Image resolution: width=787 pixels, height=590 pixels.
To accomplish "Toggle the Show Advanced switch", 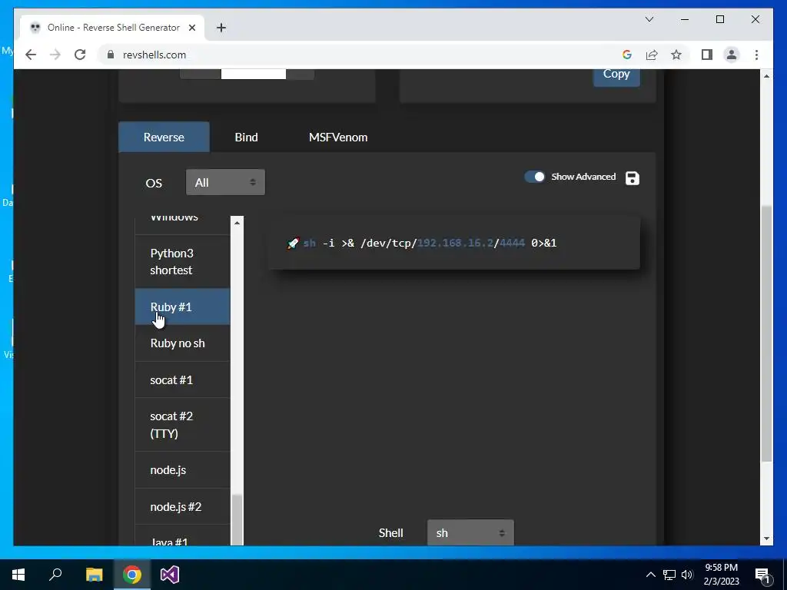I will coord(535,177).
